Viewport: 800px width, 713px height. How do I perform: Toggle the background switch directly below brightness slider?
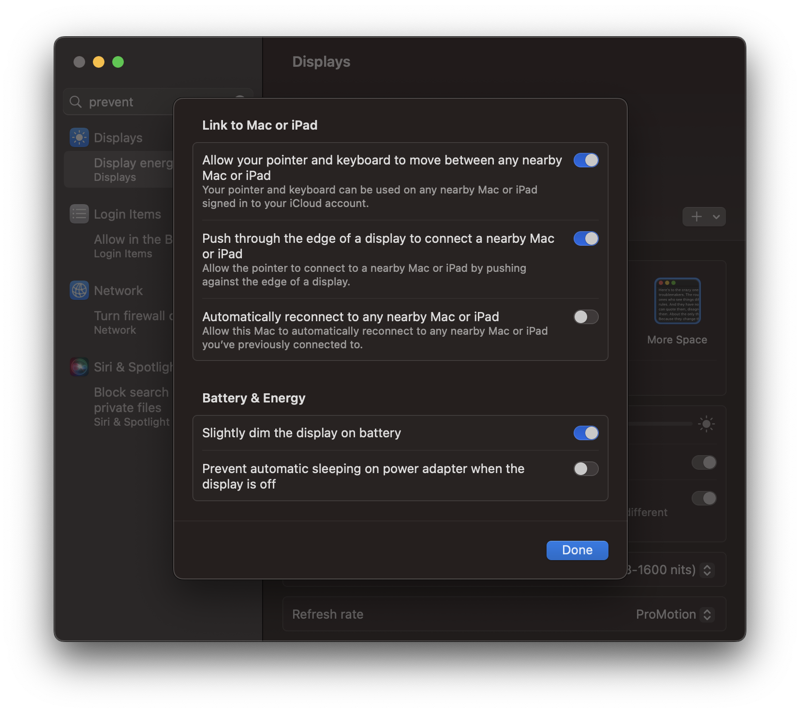coord(704,462)
